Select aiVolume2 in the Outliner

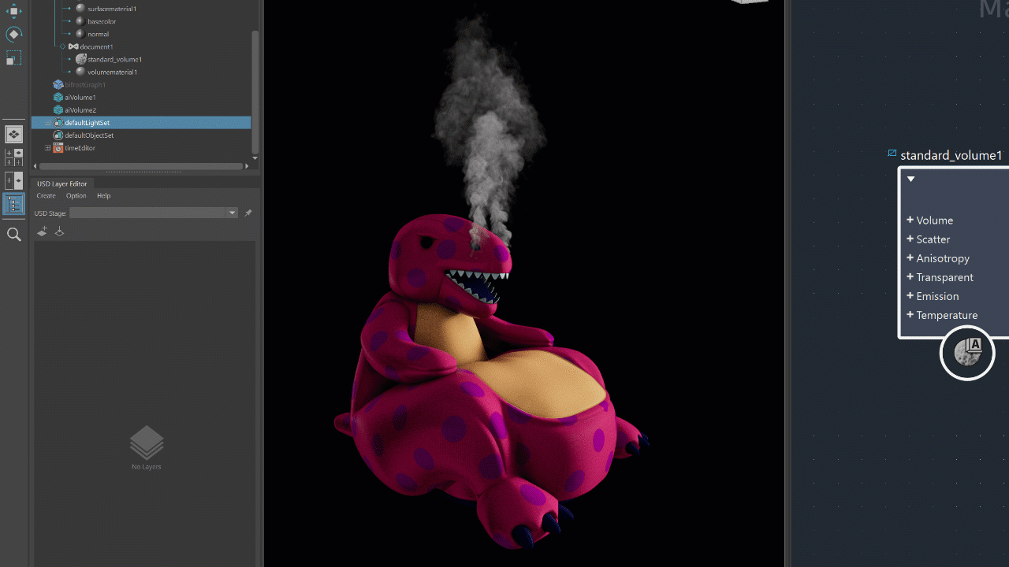[80, 109]
